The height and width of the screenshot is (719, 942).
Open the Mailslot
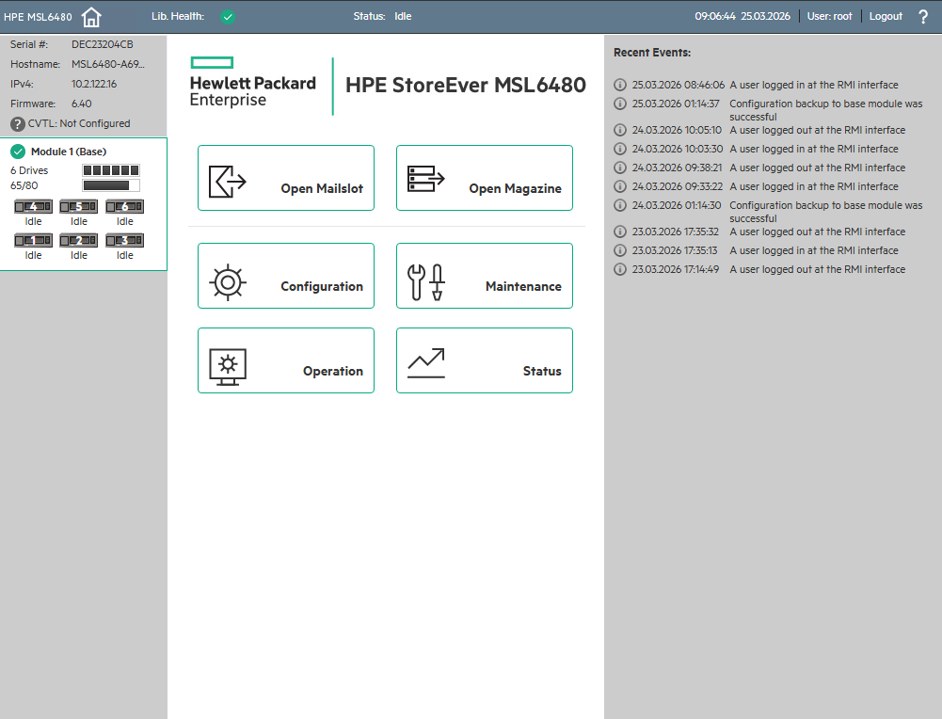(286, 178)
